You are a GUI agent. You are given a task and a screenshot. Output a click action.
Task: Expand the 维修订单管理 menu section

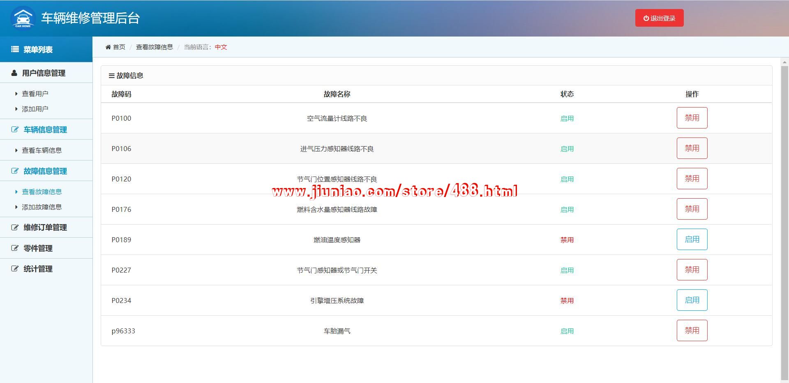click(45, 227)
